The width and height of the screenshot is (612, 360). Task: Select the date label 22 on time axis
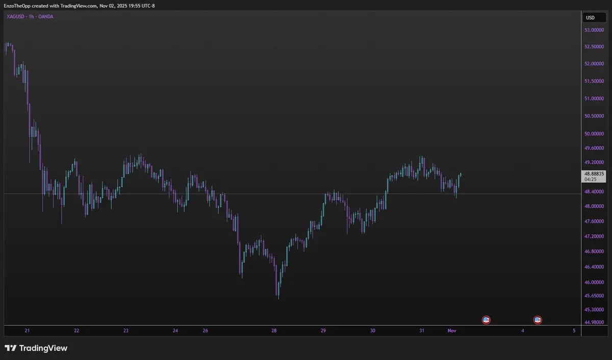tap(76, 331)
